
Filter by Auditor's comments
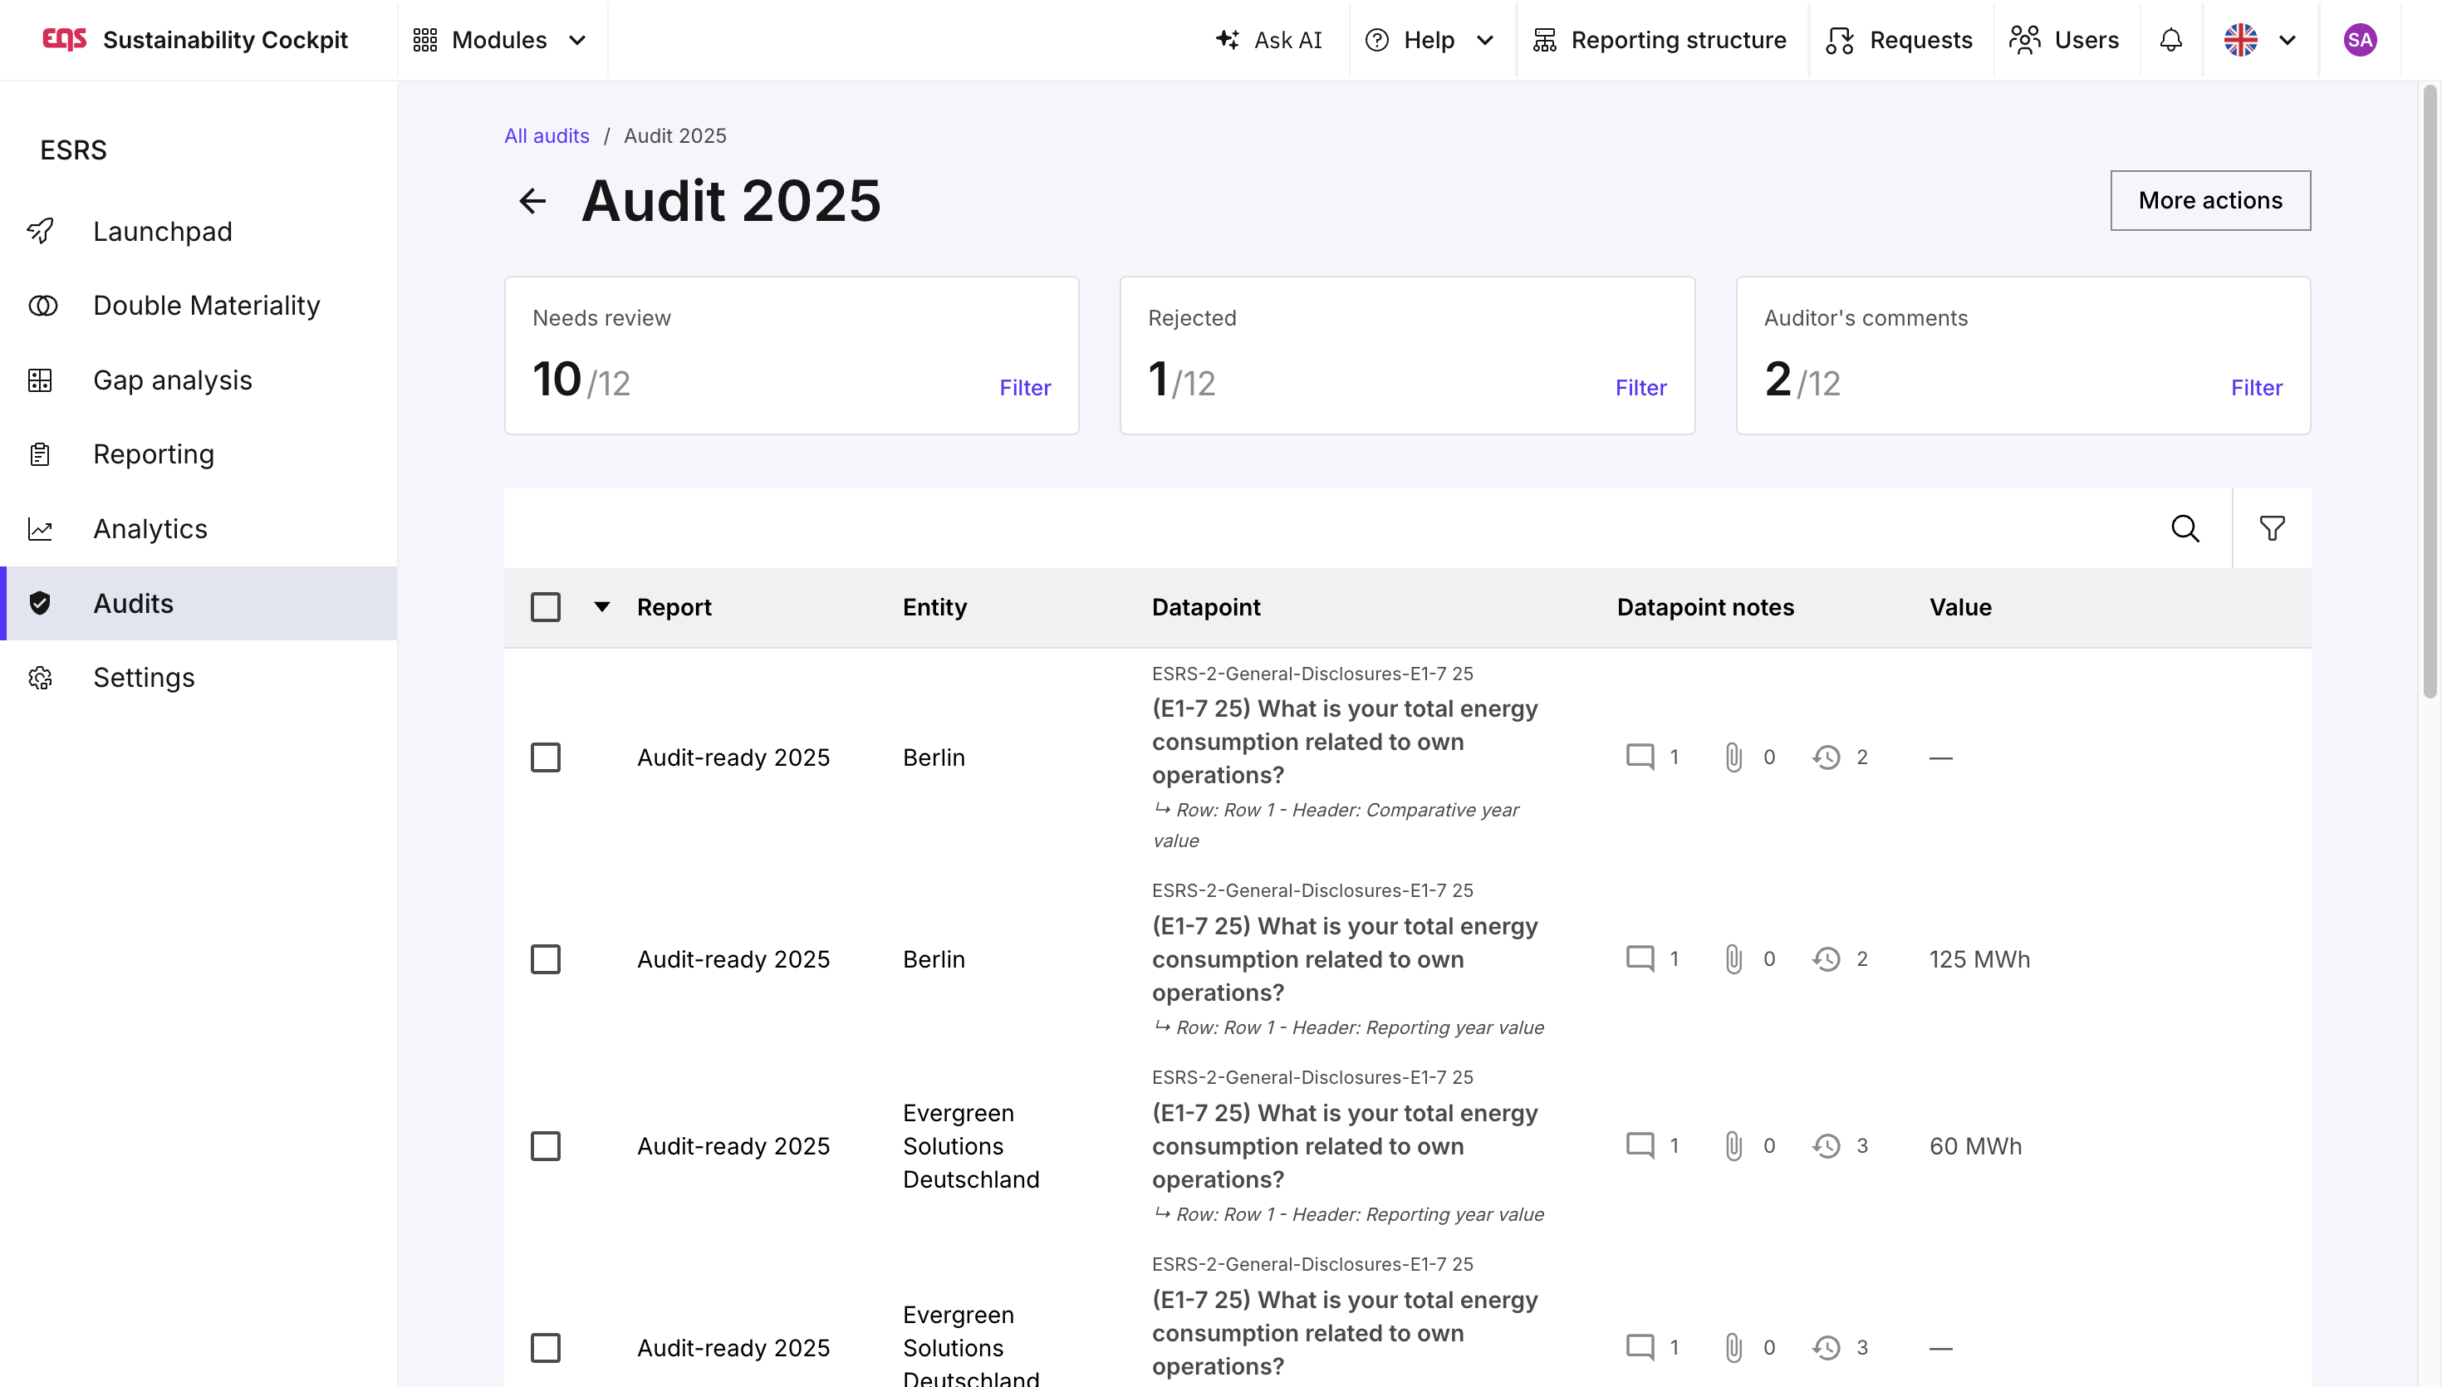pyautogui.click(x=2256, y=388)
